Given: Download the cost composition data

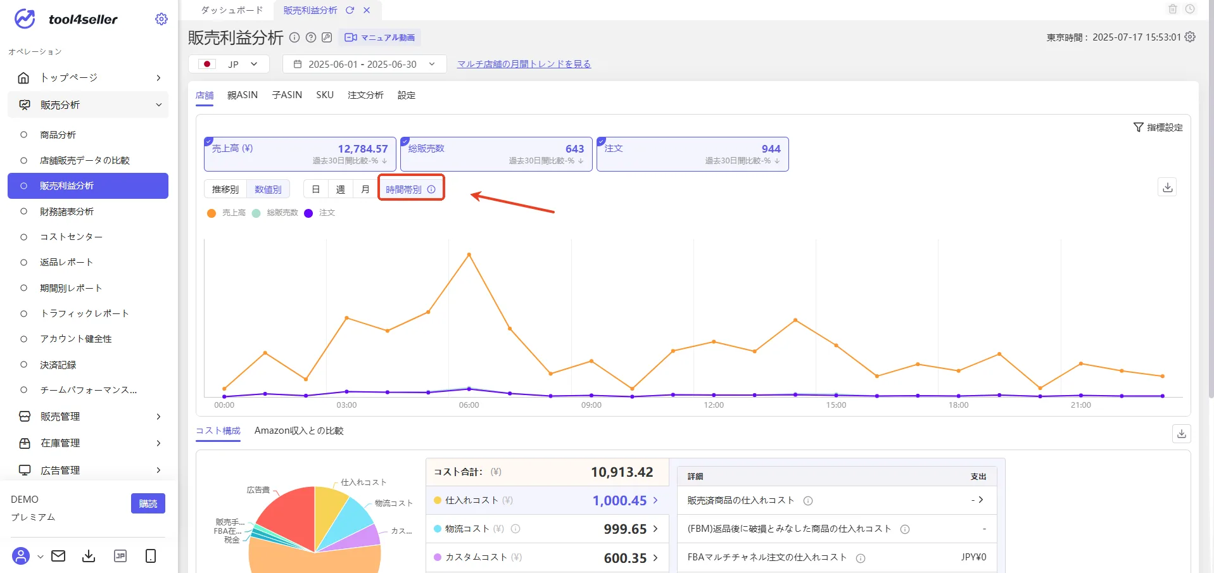Looking at the screenshot, I should pyautogui.click(x=1181, y=434).
